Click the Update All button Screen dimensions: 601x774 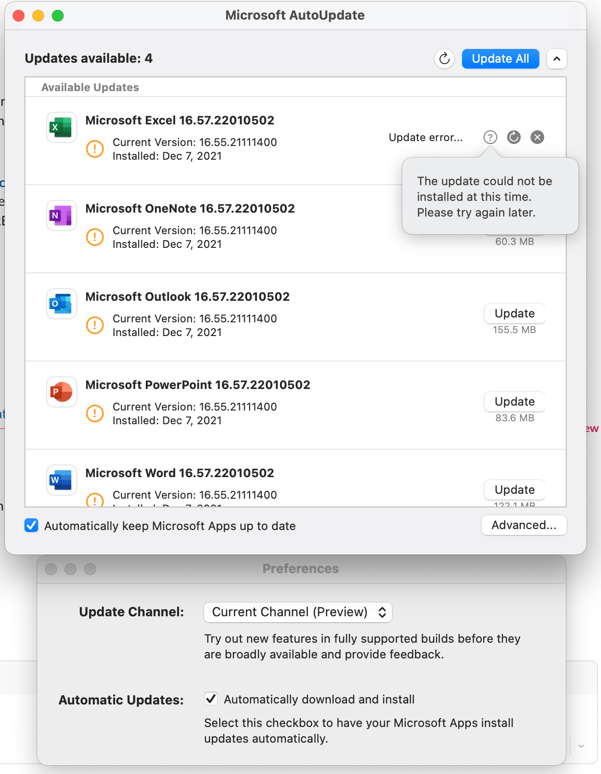tap(500, 59)
